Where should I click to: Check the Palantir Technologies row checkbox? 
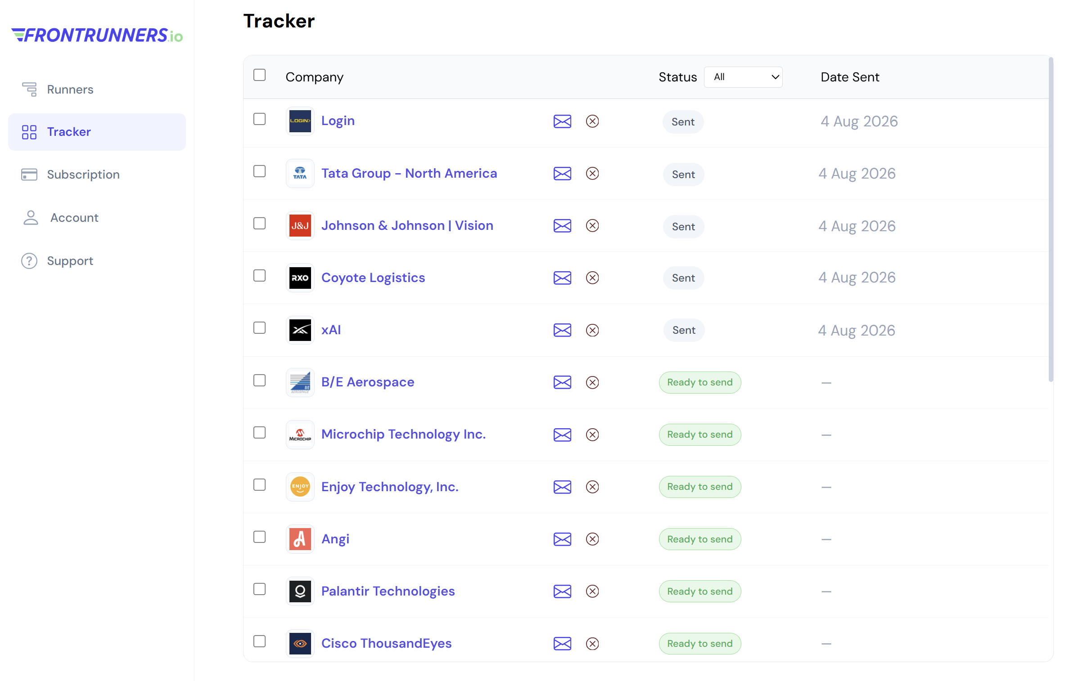pos(259,589)
